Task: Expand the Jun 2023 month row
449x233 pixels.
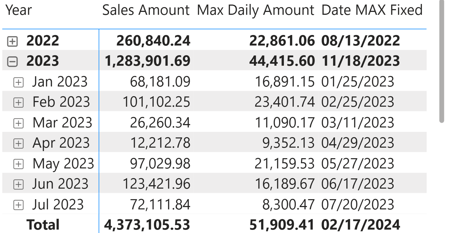Action: point(18,184)
